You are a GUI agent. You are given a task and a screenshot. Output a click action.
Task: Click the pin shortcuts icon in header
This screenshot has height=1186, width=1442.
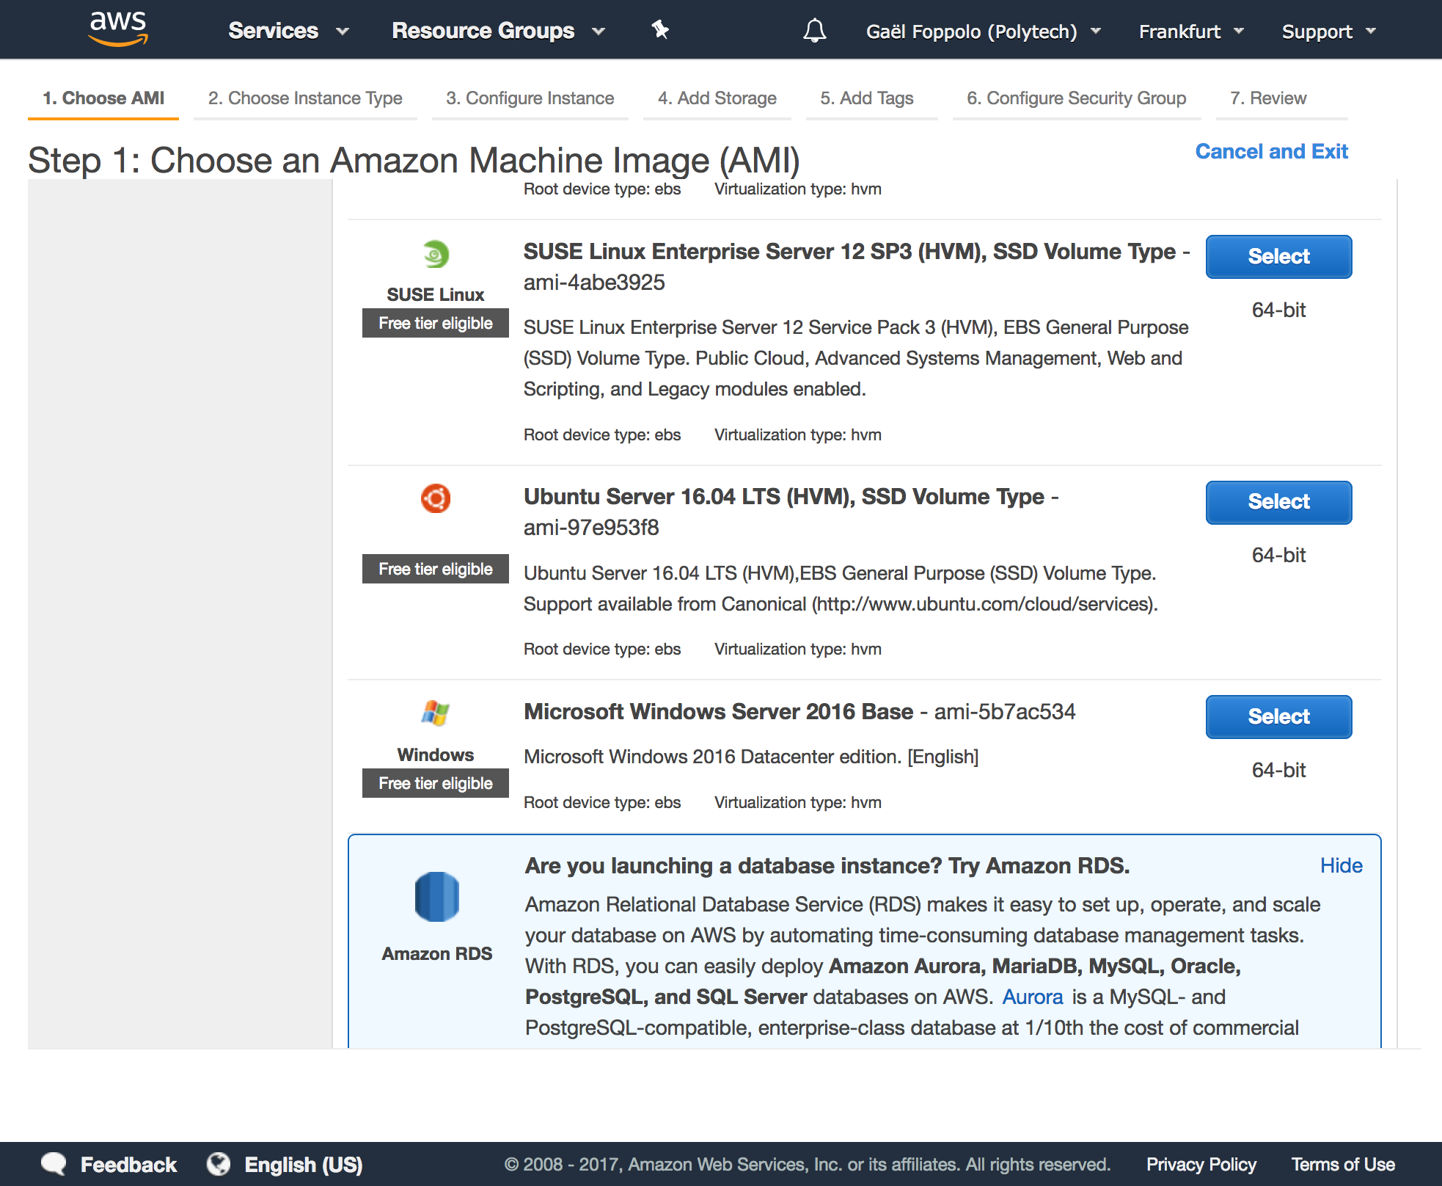(x=660, y=30)
